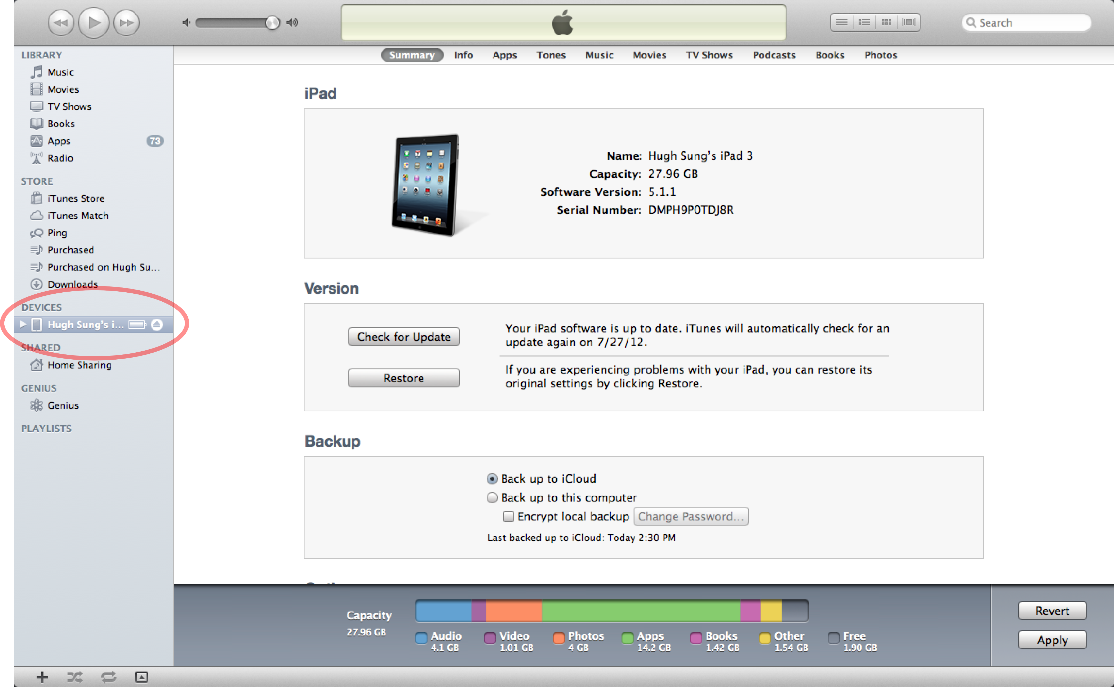Open Movies in the Library sidebar
Screen dimensions: 1114x687
tap(93, 89)
